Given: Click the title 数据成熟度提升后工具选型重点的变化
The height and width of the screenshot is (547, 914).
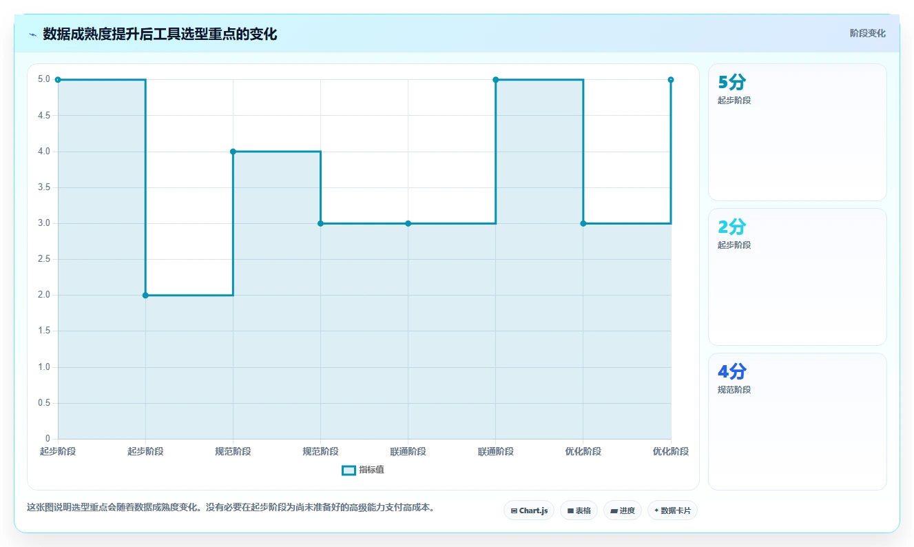Looking at the screenshot, I should 160,34.
